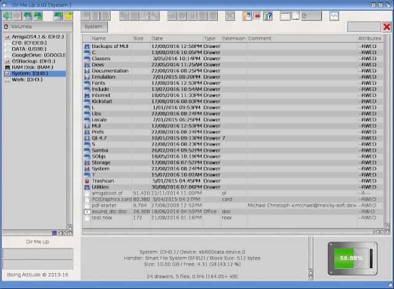Click the Trashcan drawer icon in file list
Image resolution: width=394 pixels, height=289 pixels.
87,181
